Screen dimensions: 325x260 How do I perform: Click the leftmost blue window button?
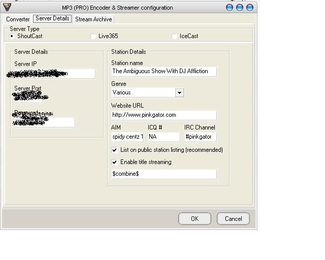(230, 8)
